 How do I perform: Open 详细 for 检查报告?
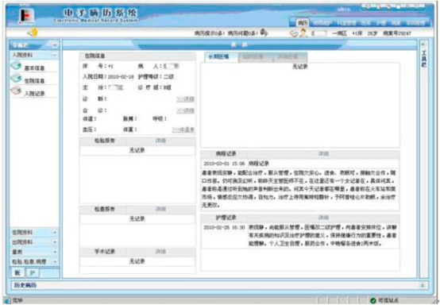[x=160, y=209]
